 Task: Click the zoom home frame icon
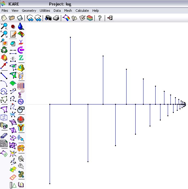pyautogui.click(x=4, y=42)
